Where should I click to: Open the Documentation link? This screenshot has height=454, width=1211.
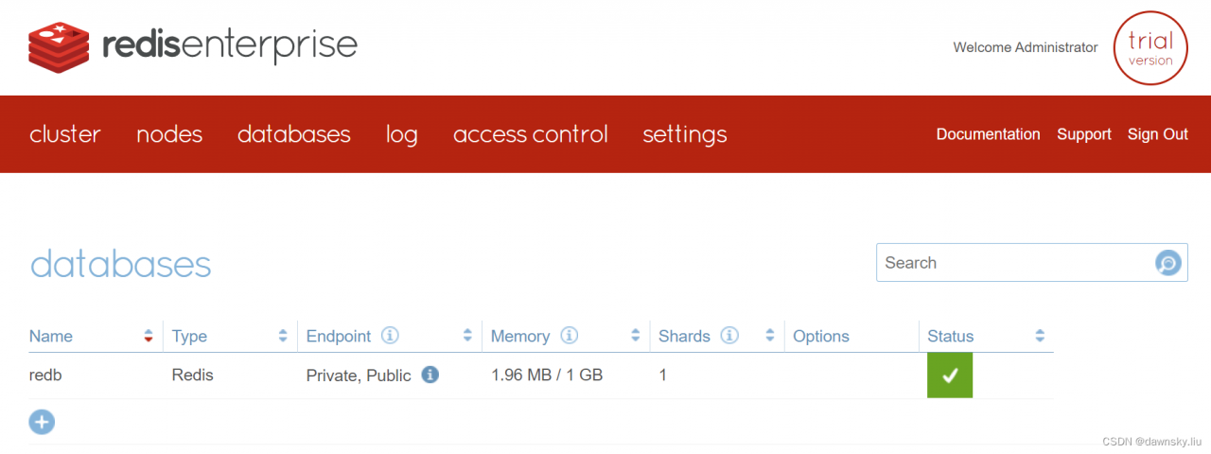click(x=988, y=134)
